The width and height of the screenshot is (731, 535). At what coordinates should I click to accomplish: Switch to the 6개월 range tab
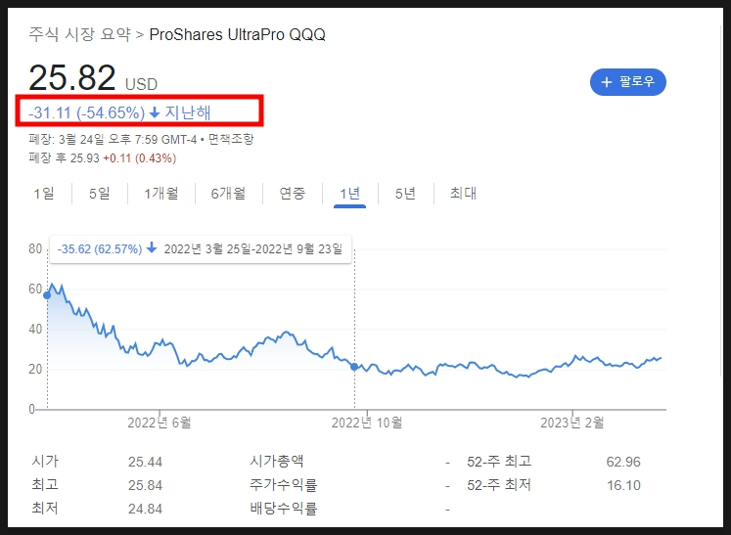[x=228, y=193]
